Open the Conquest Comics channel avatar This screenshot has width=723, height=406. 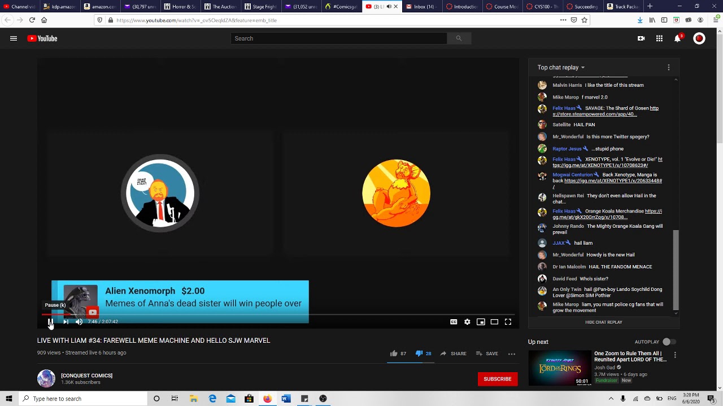[x=46, y=378]
